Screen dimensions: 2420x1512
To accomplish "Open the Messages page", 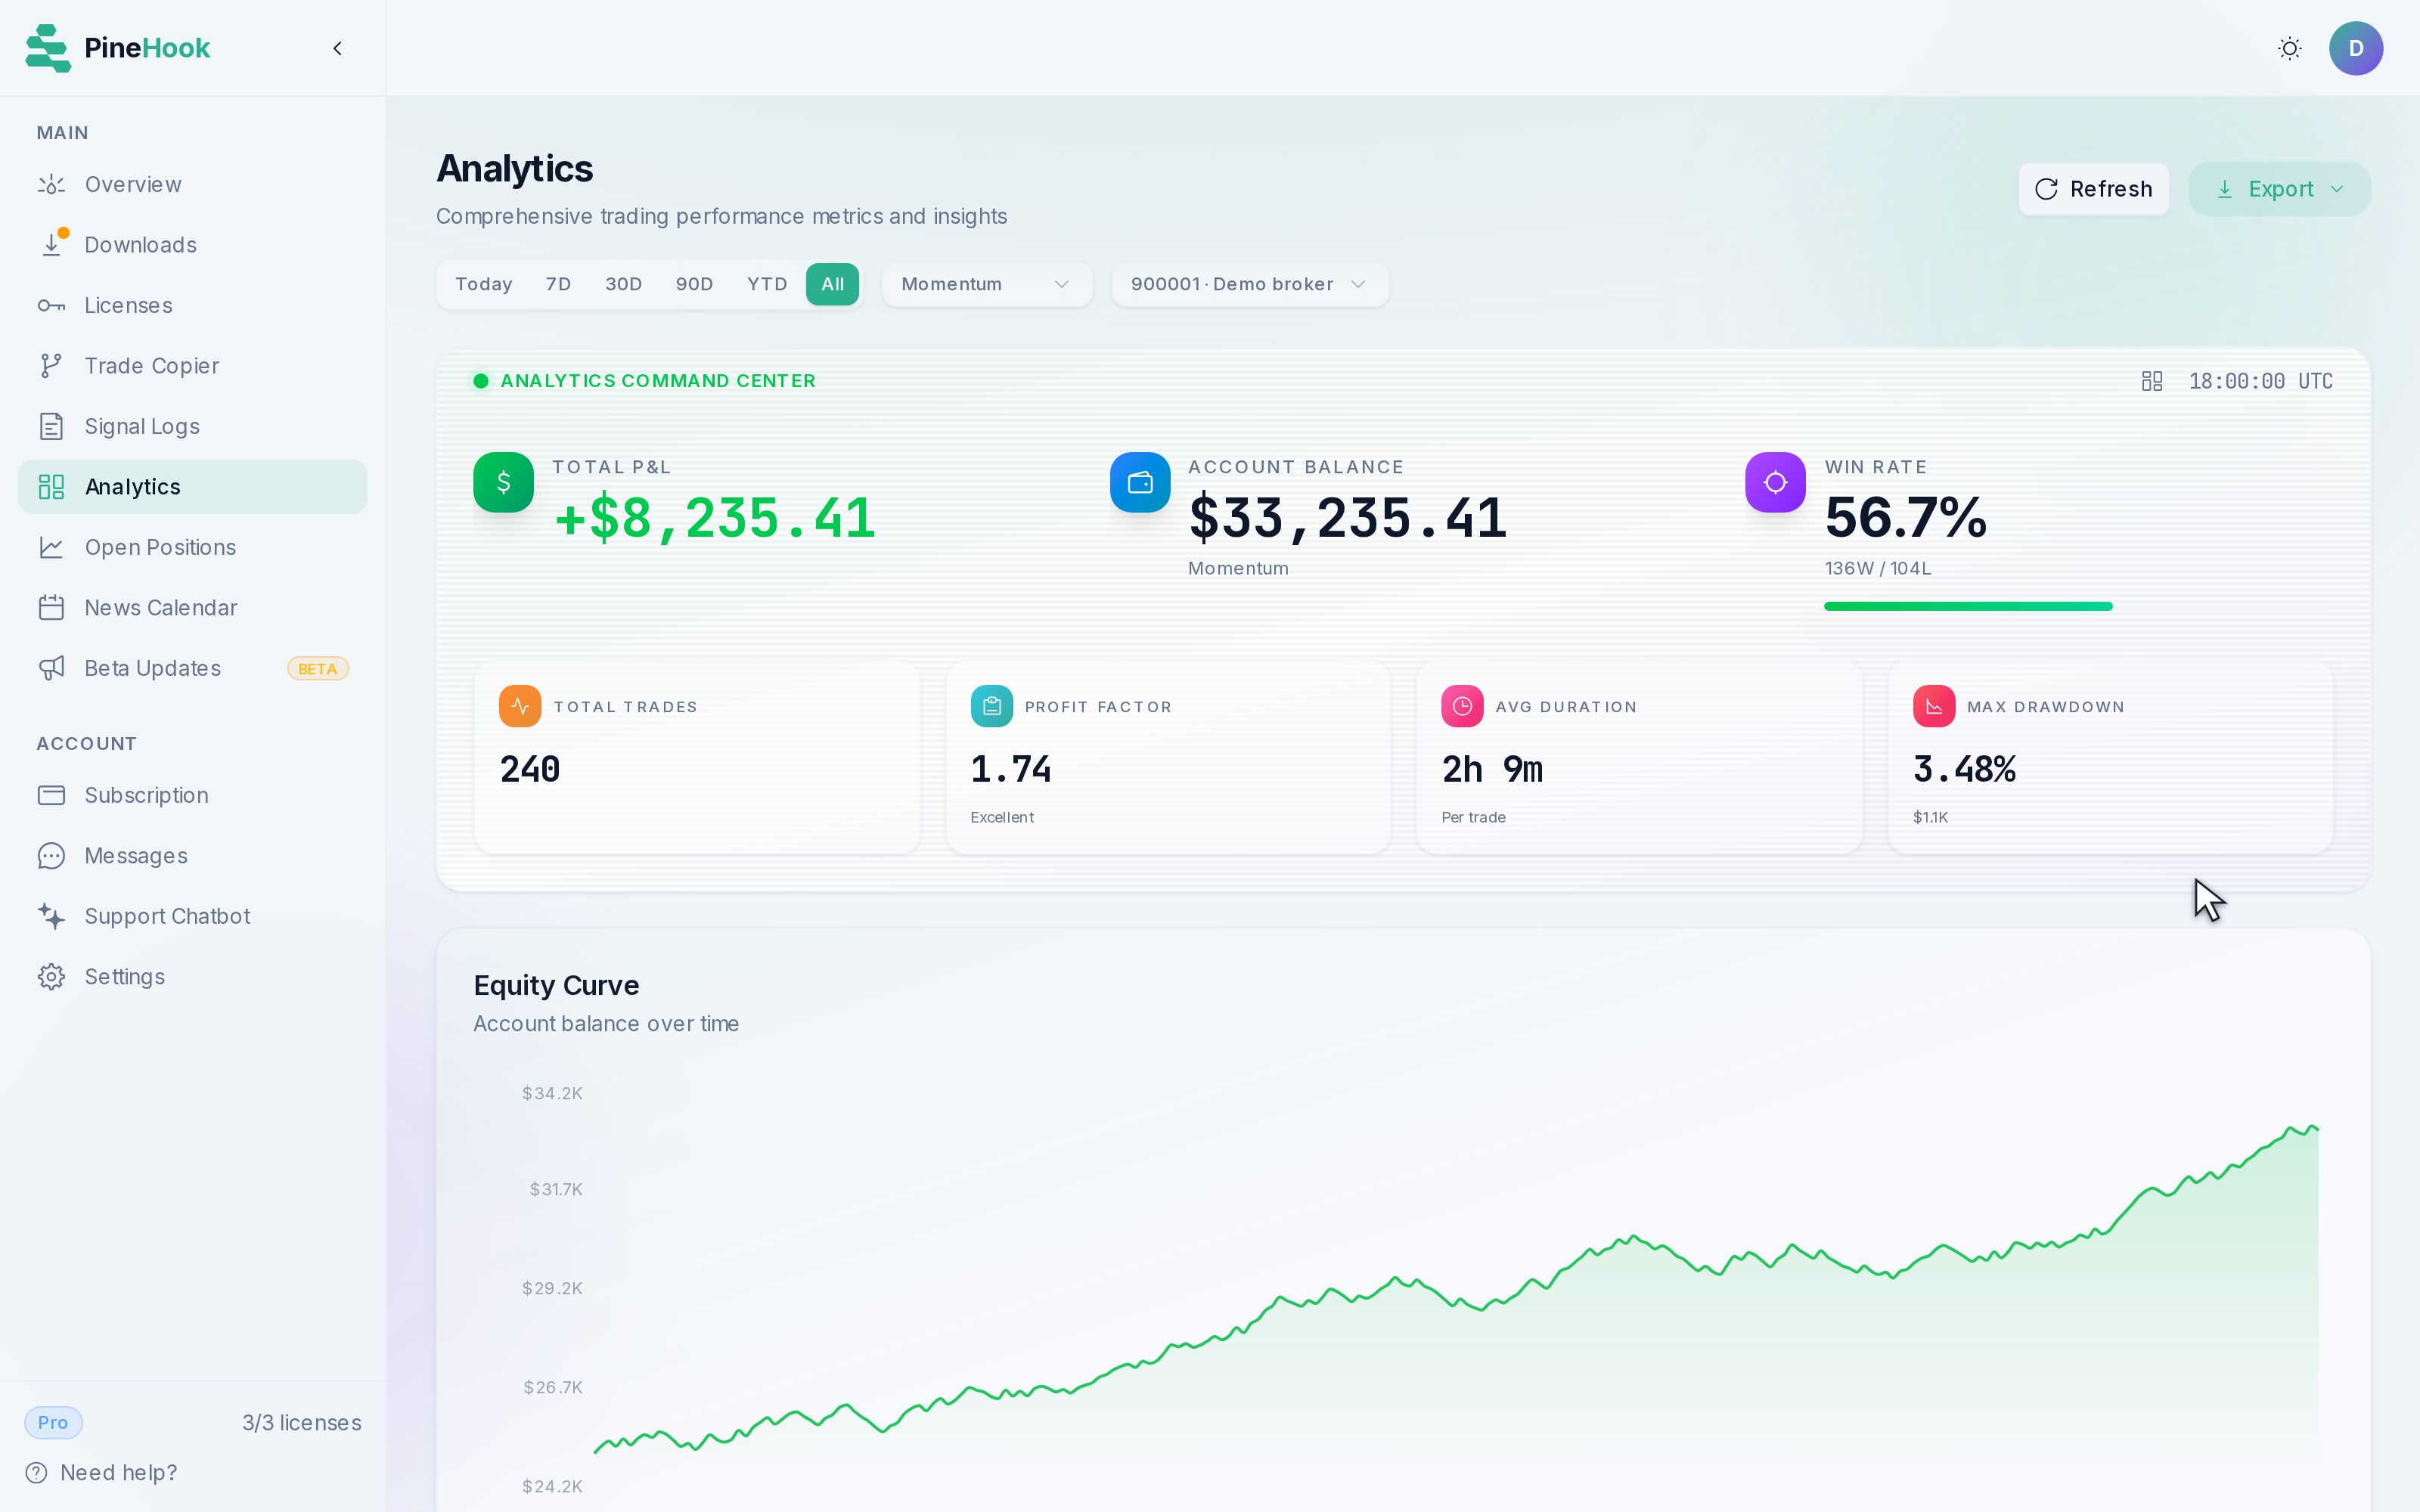I will coord(192,856).
